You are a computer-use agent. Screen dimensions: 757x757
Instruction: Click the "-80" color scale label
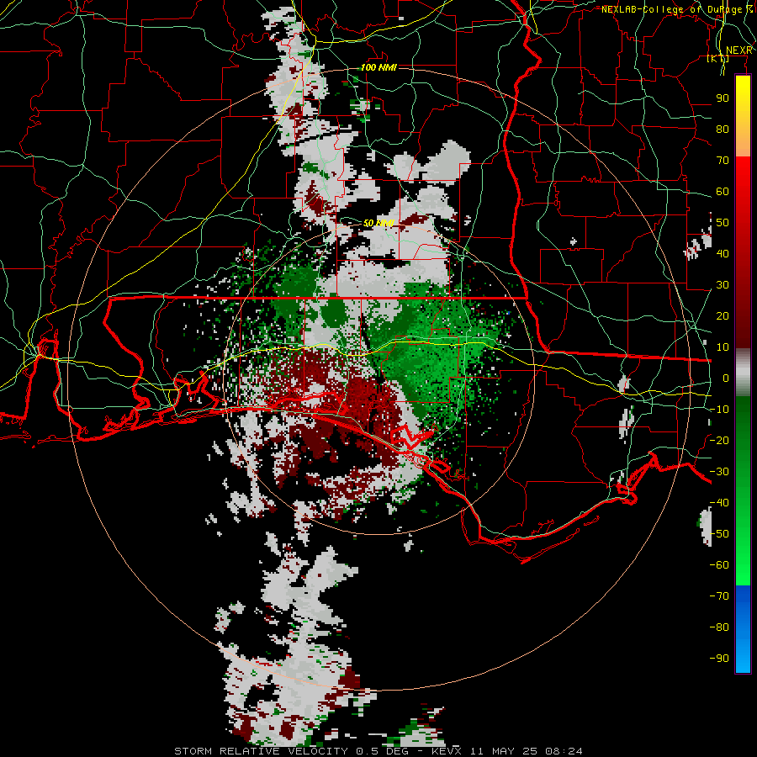(x=719, y=627)
